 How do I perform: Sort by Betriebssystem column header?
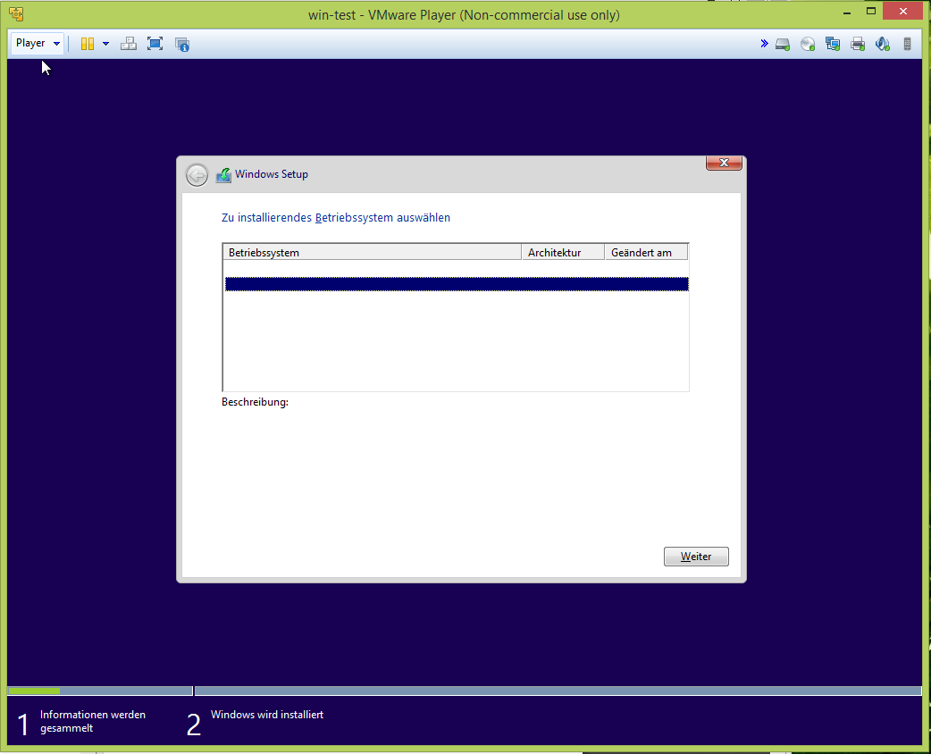click(373, 252)
